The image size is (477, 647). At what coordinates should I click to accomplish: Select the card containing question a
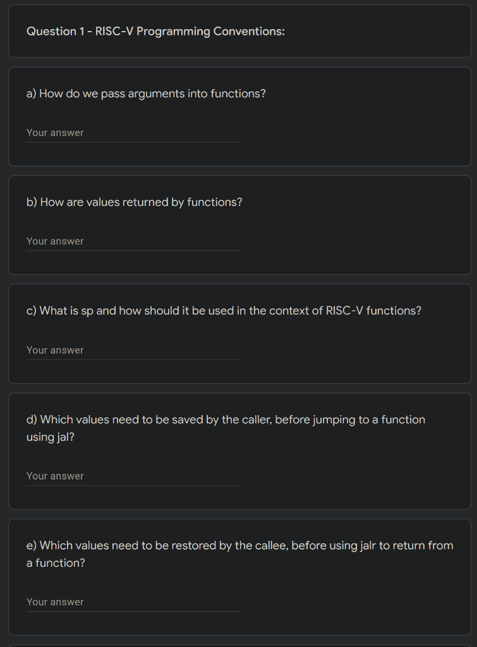coord(239,116)
